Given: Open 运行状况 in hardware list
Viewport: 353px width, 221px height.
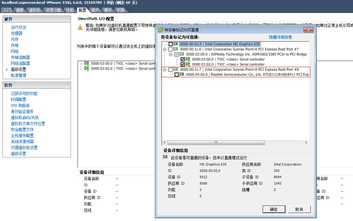Looking at the screenshot, I should [18, 27].
